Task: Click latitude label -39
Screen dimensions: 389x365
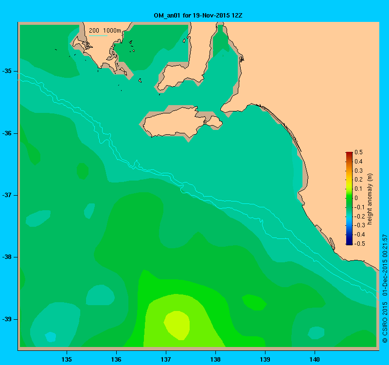Action: click(7, 319)
